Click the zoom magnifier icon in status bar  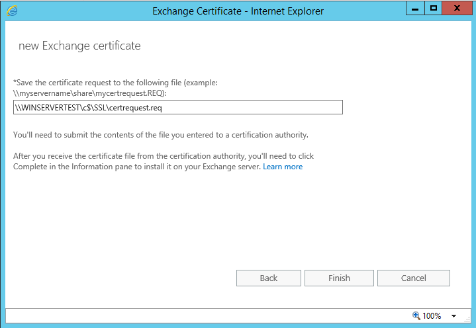click(x=416, y=315)
